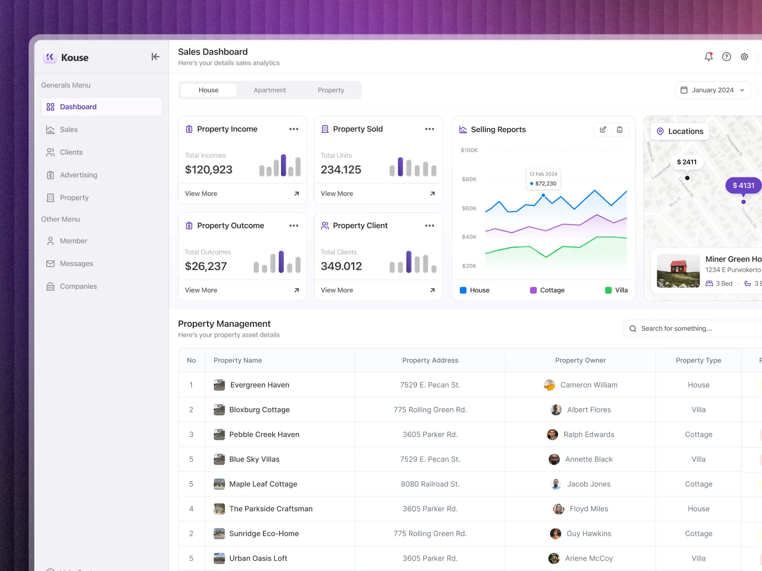Click the clipboard icon in Selling Reports
The width and height of the screenshot is (762, 571).
tap(620, 129)
